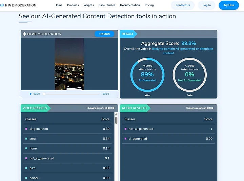The height and width of the screenshot is (181, 244).
Task: Click the sora class color marker
Action: tap(26, 139)
